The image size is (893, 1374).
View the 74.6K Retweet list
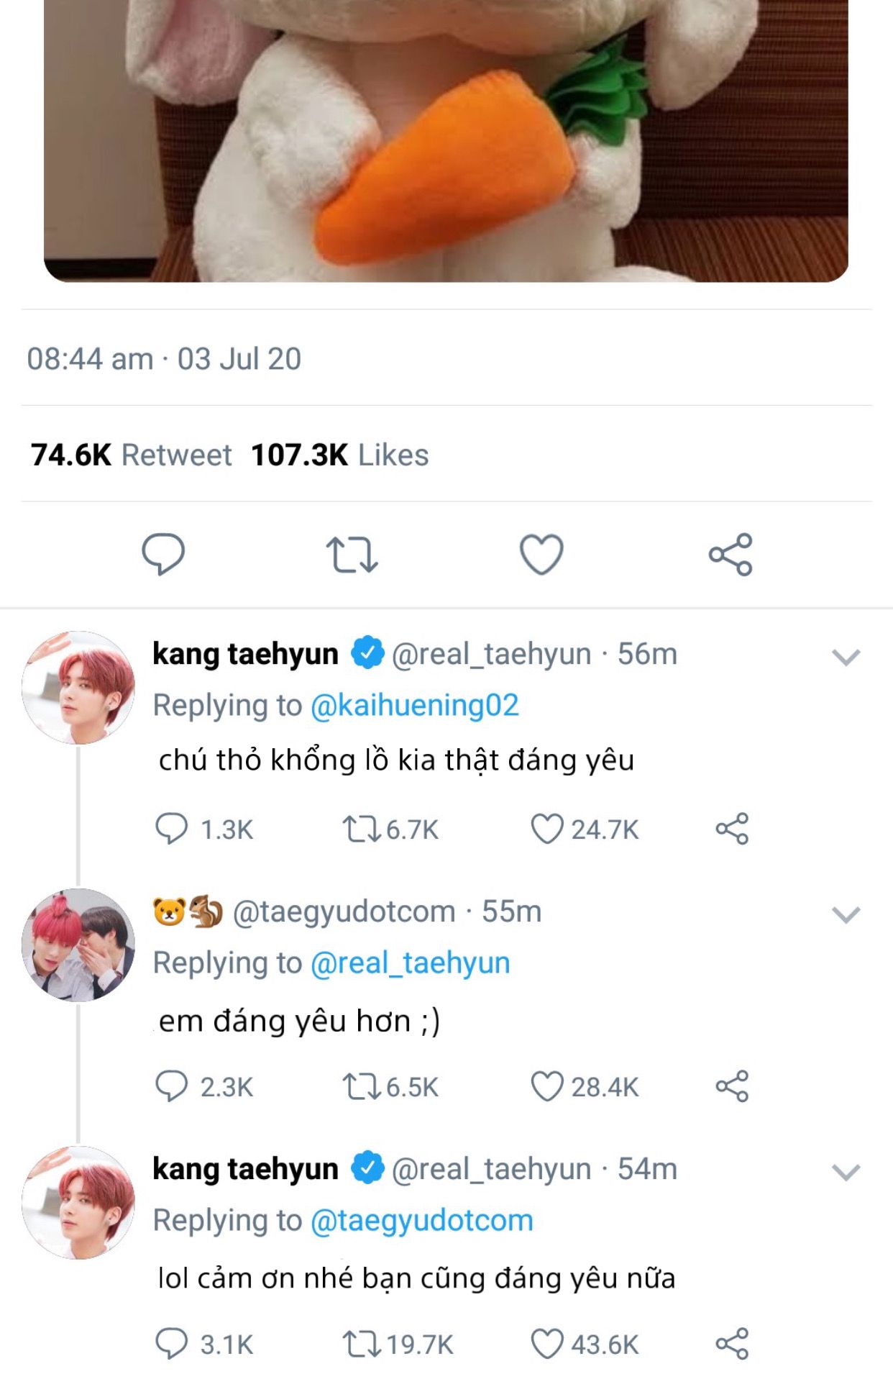131,455
